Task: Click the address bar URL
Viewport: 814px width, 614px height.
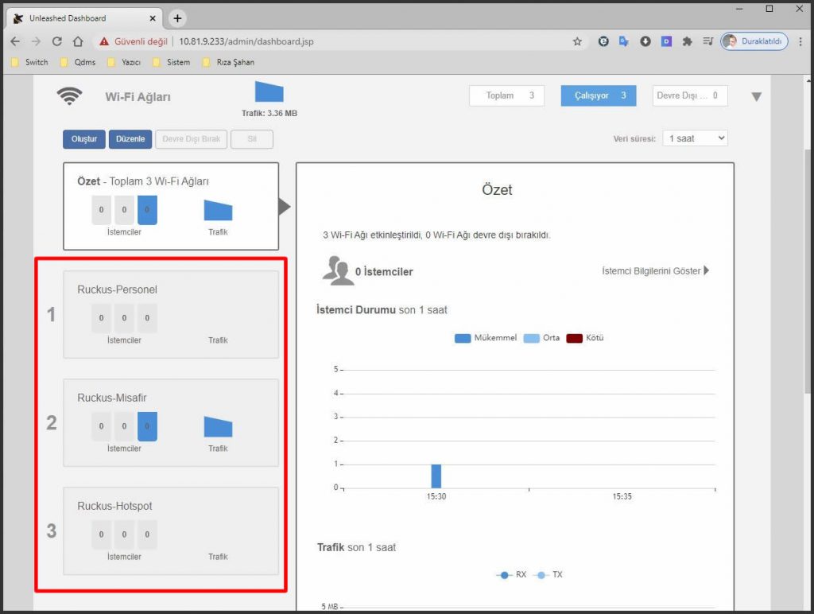Action: coord(246,41)
